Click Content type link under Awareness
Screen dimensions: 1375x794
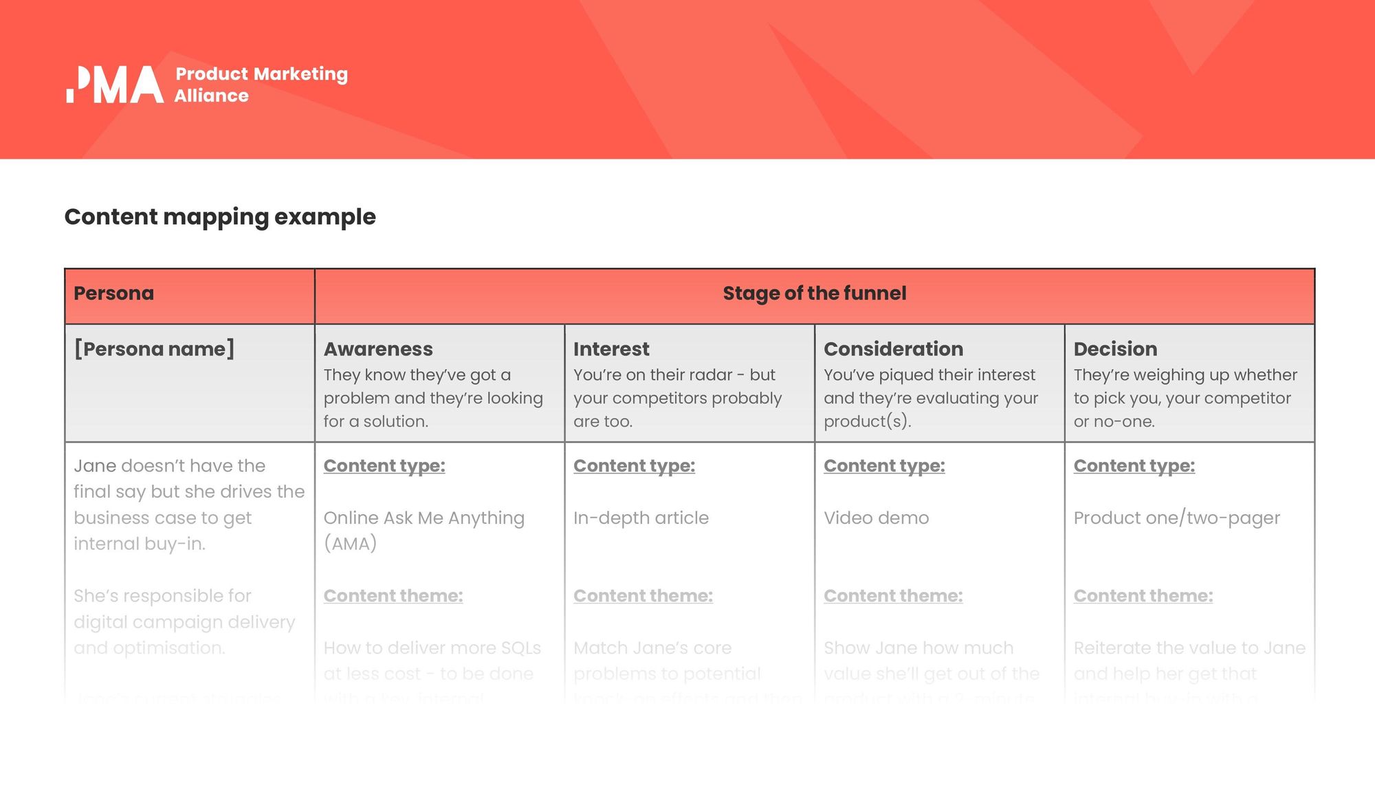384,466
